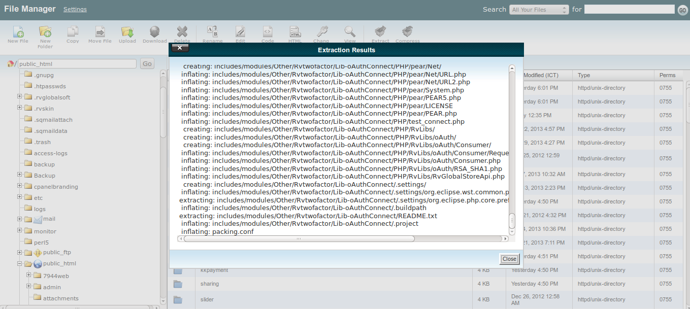Click folder icon in sharing row

[x=178, y=284]
